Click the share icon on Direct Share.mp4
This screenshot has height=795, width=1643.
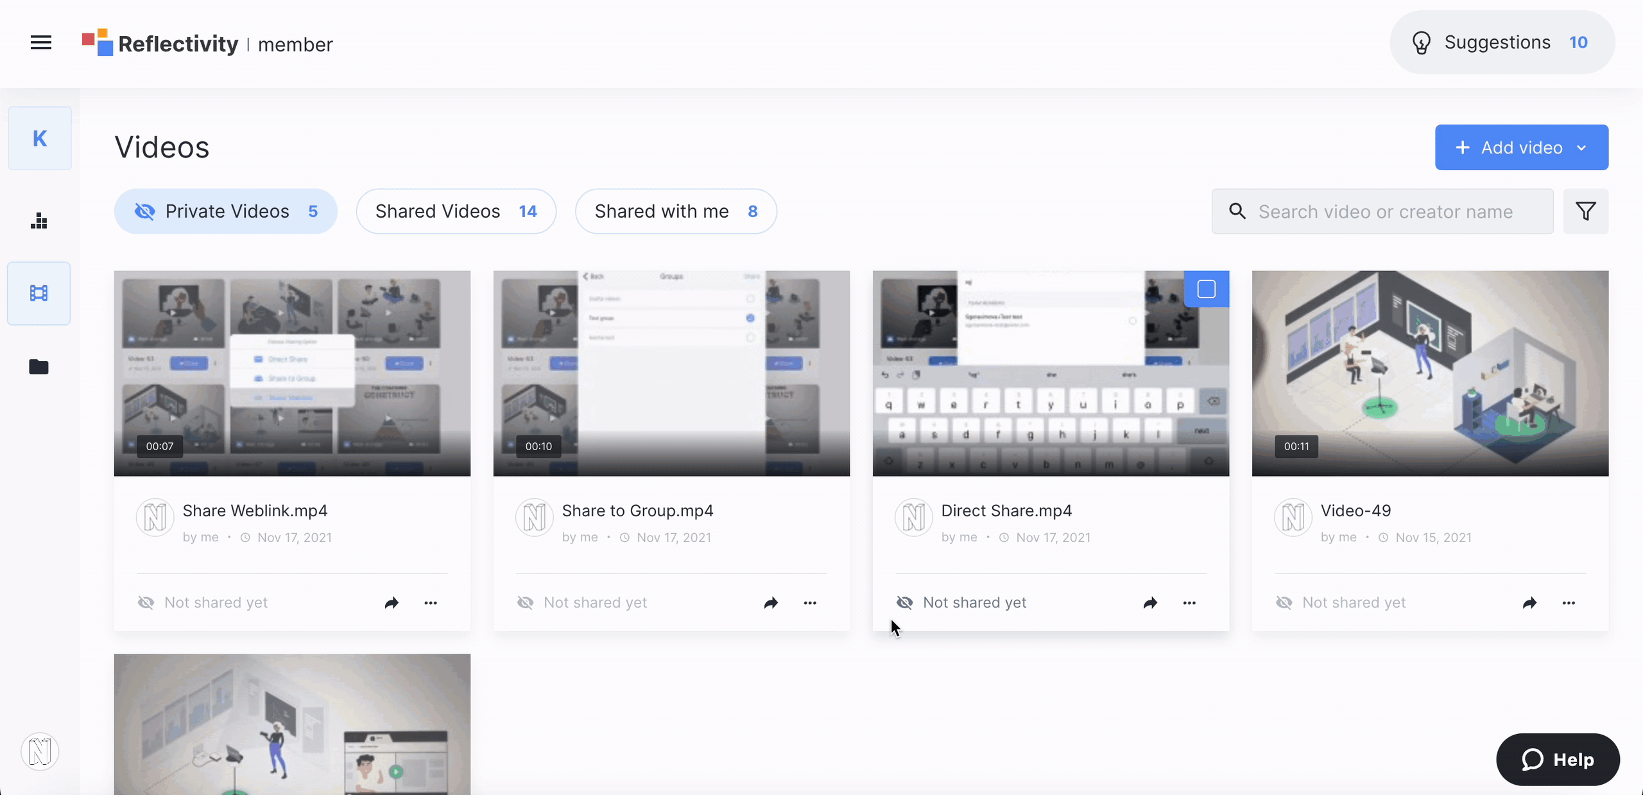click(1151, 601)
